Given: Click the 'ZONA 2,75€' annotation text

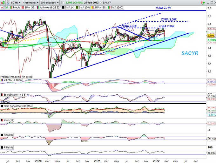Looking at the screenshot, I should point(163,8).
